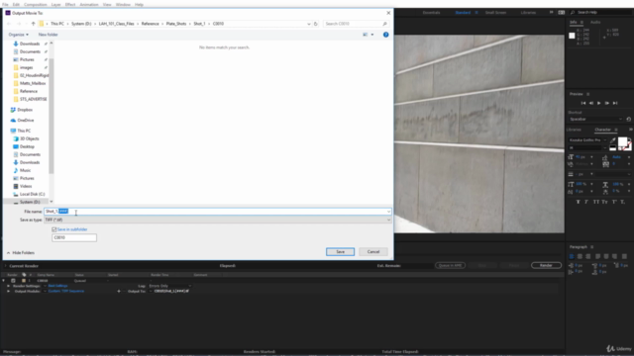The height and width of the screenshot is (356, 634).
Task: Click the refresh icon beside address bar
Action: click(x=316, y=24)
